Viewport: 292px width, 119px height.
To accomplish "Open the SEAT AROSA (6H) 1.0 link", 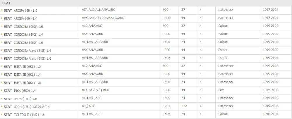I will click(20, 11).
